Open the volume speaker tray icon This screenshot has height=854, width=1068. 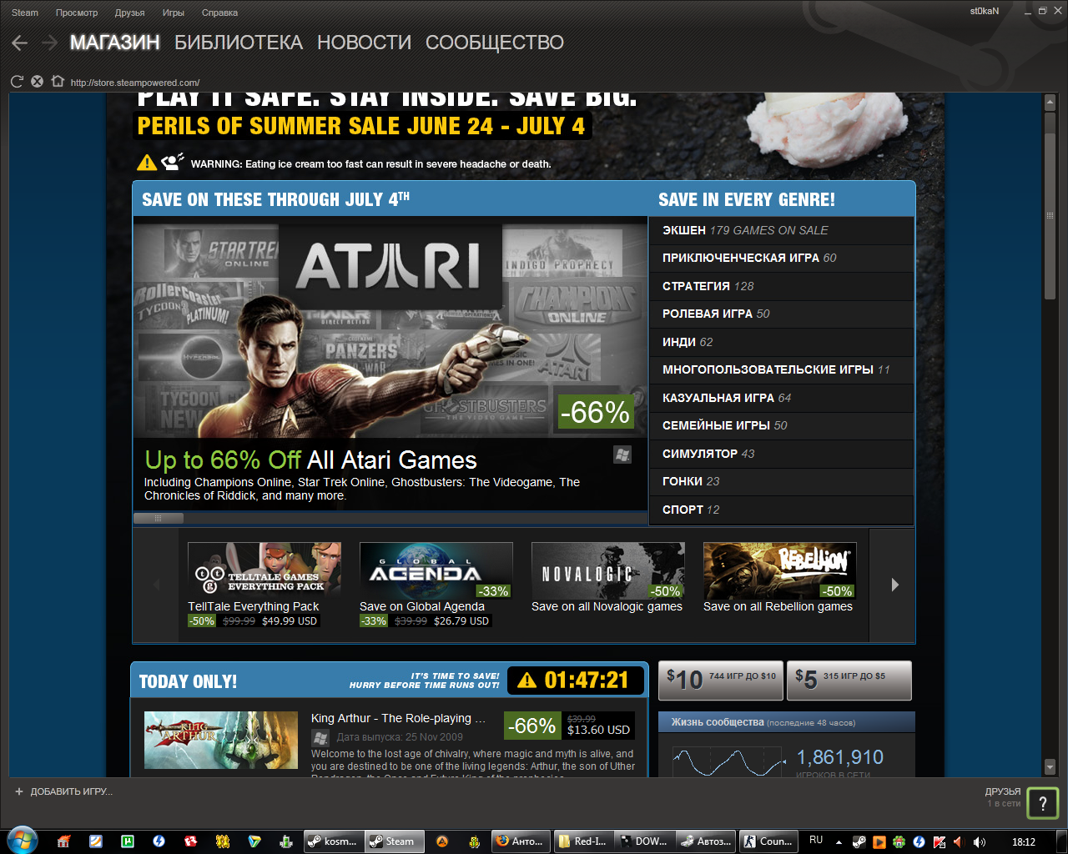coord(980,842)
